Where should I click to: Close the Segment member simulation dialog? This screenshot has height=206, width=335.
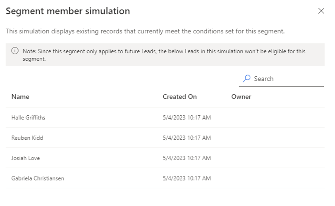coord(321,11)
